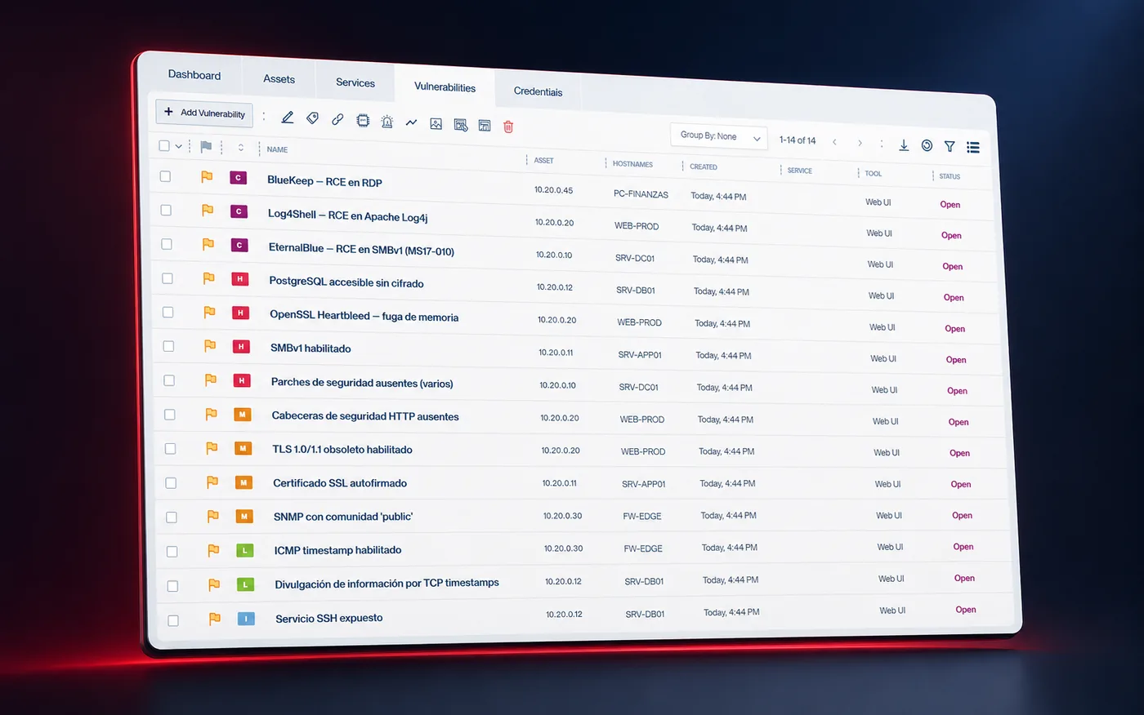Click the list view icon
The width and height of the screenshot is (1144, 715).
973,147
